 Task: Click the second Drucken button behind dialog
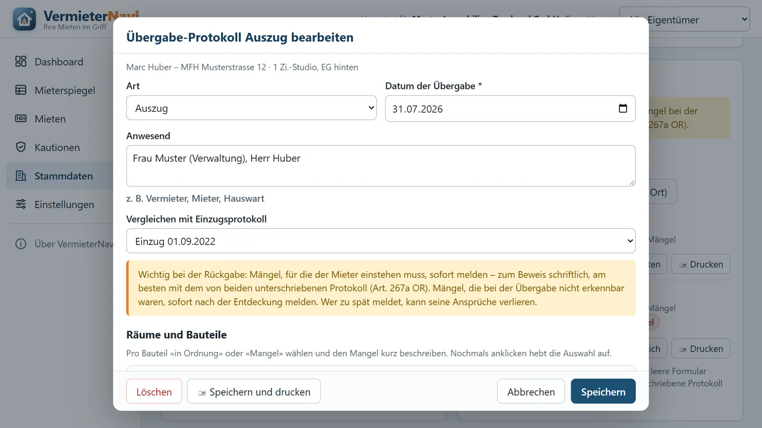(x=701, y=349)
